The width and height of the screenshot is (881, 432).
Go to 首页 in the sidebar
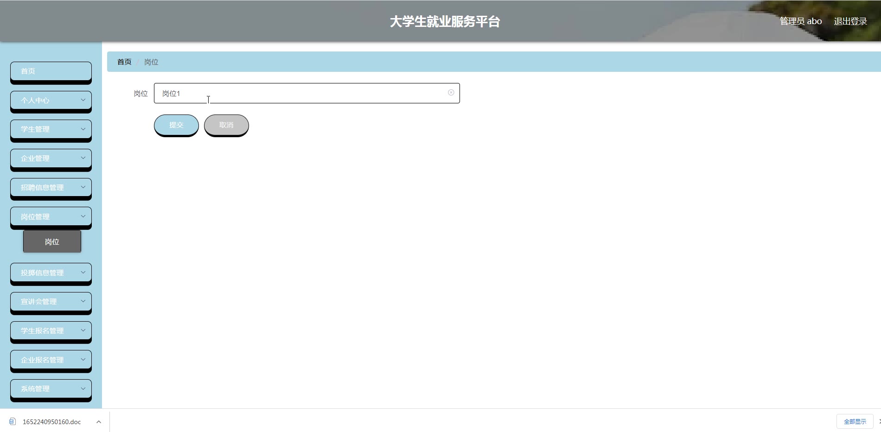(51, 71)
